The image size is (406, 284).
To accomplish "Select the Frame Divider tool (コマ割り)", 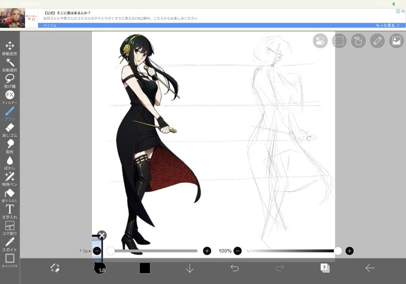I will click(10, 228).
